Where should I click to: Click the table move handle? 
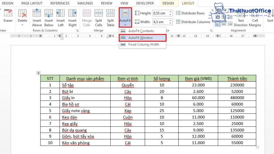(38, 73)
